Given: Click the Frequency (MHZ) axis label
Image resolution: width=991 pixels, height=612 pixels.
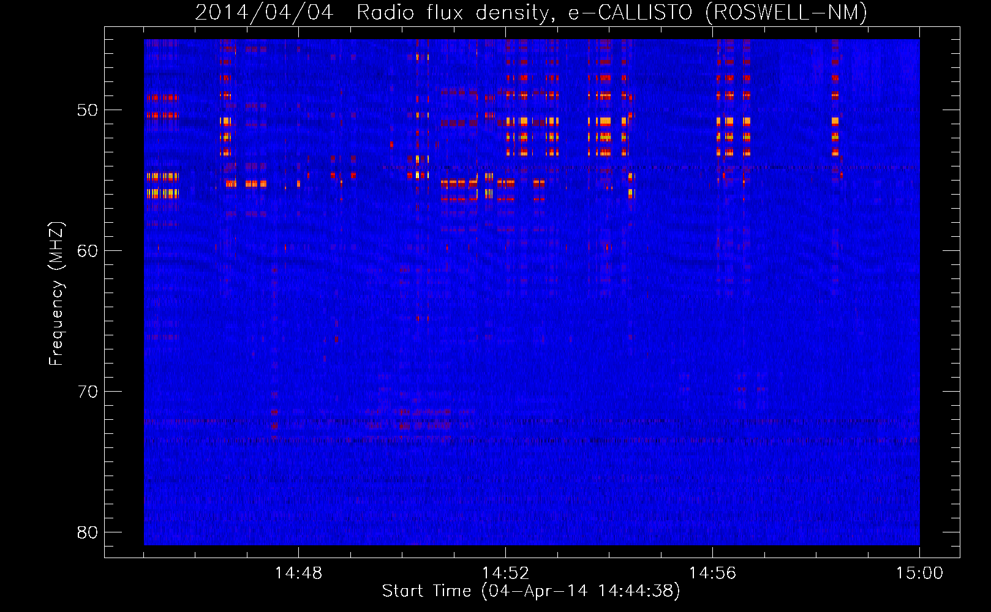Looking at the screenshot, I should point(56,293).
